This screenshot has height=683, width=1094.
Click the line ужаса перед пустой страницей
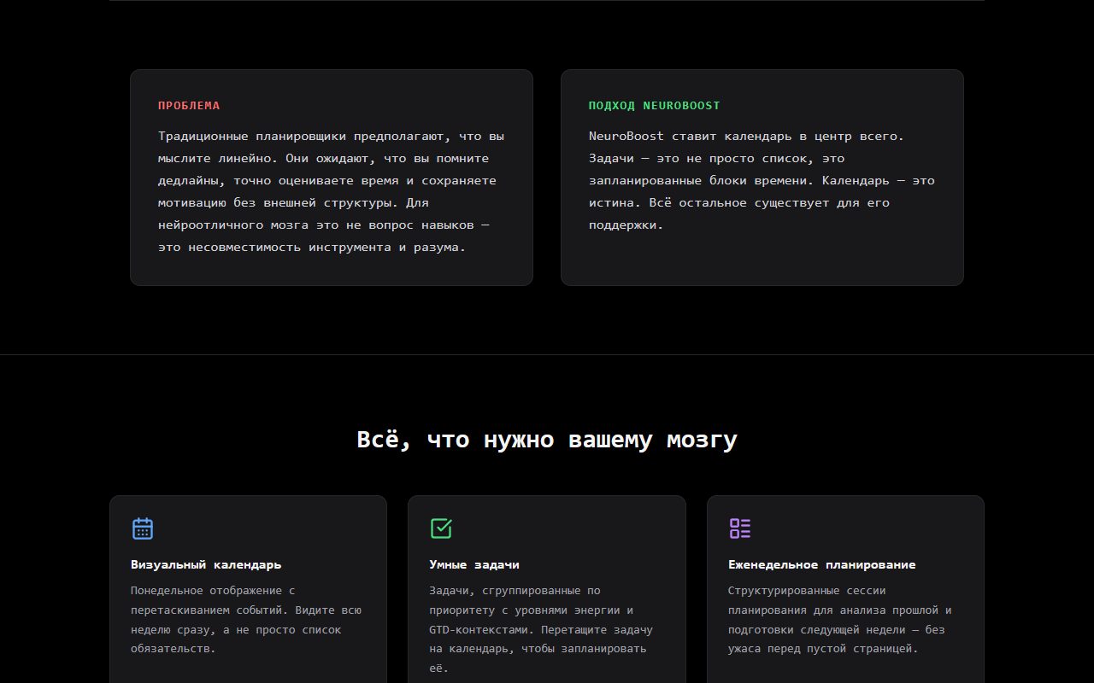[823, 649]
